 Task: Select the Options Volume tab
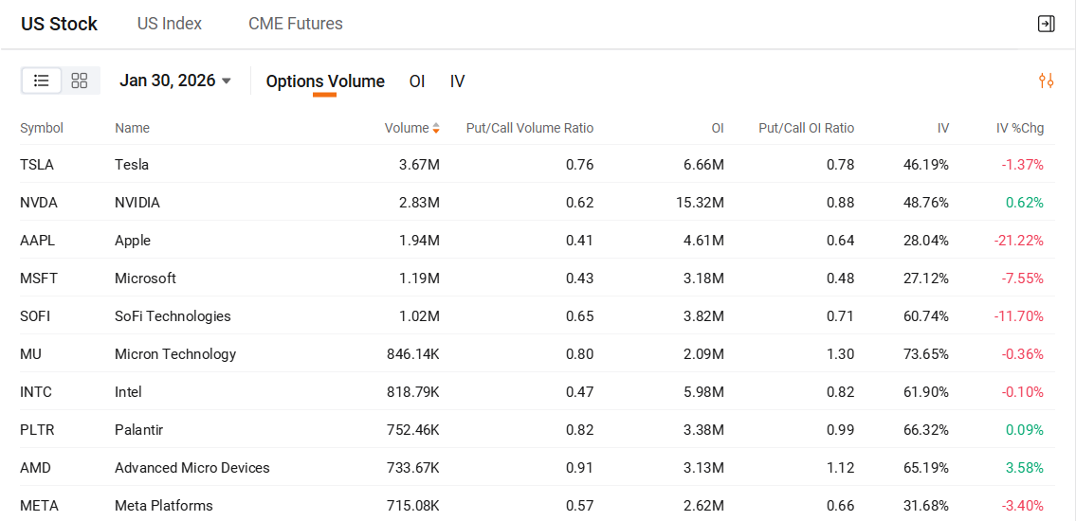[x=325, y=81]
